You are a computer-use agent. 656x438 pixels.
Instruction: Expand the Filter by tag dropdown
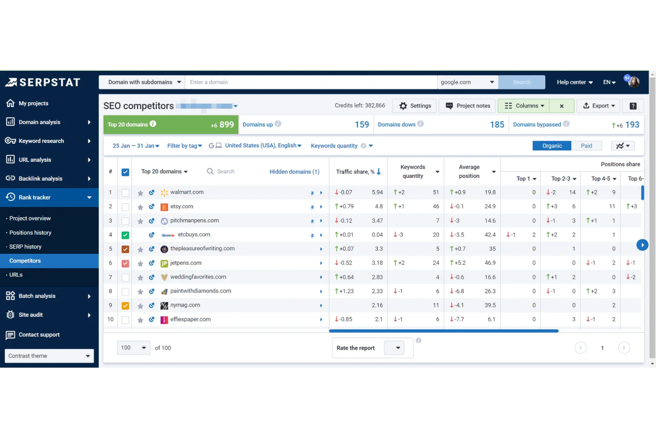coord(184,146)
